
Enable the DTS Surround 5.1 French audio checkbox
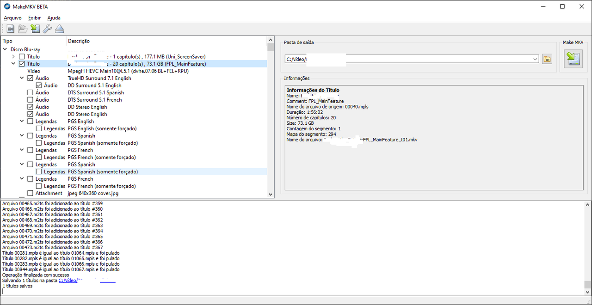(31, 100)
